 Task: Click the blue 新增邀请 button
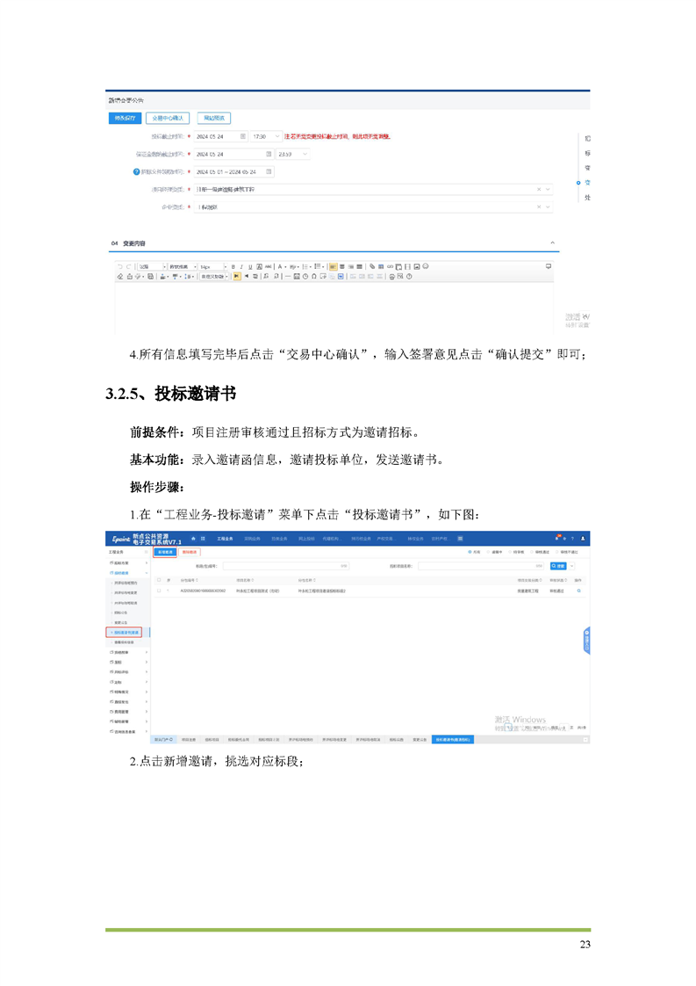(164, 553)
